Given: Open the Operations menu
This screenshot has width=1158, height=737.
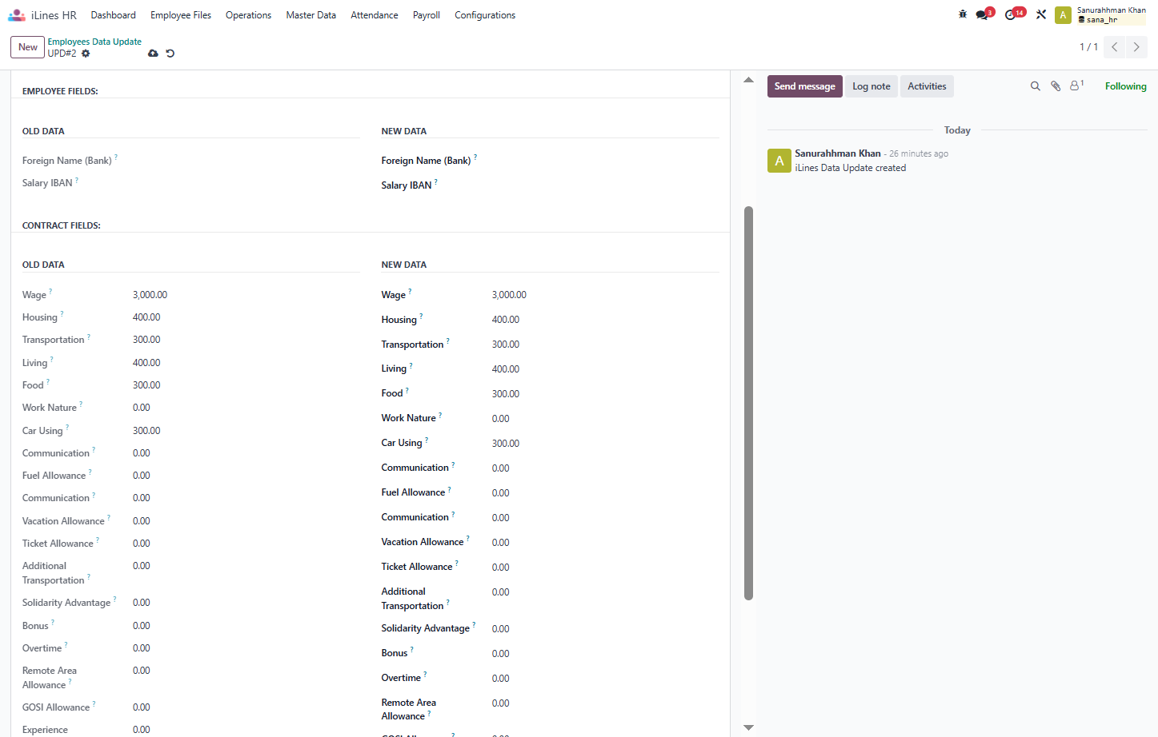Looking at the screenshot, I should tap(248, 15).
